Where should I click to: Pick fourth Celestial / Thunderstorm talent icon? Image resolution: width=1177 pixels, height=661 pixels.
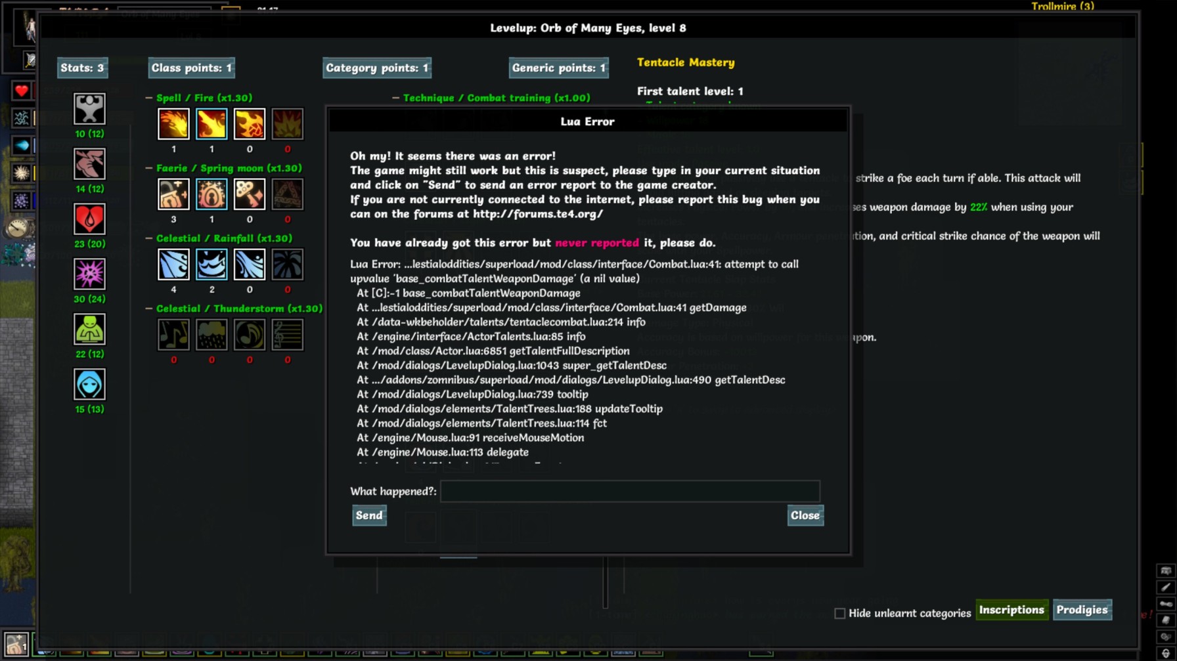coord(288,335)
